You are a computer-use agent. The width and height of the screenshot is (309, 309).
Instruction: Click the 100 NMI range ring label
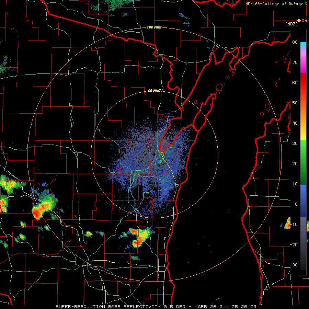(x=154, y=27)
